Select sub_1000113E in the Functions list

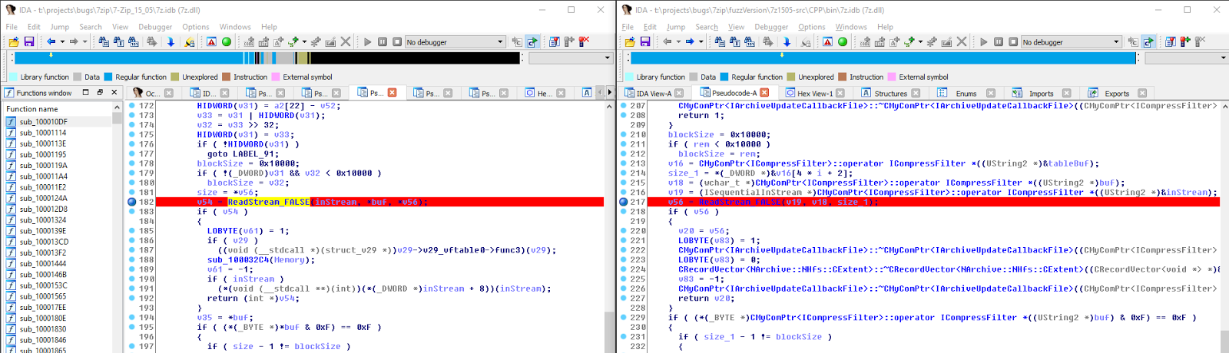(43, 144)
